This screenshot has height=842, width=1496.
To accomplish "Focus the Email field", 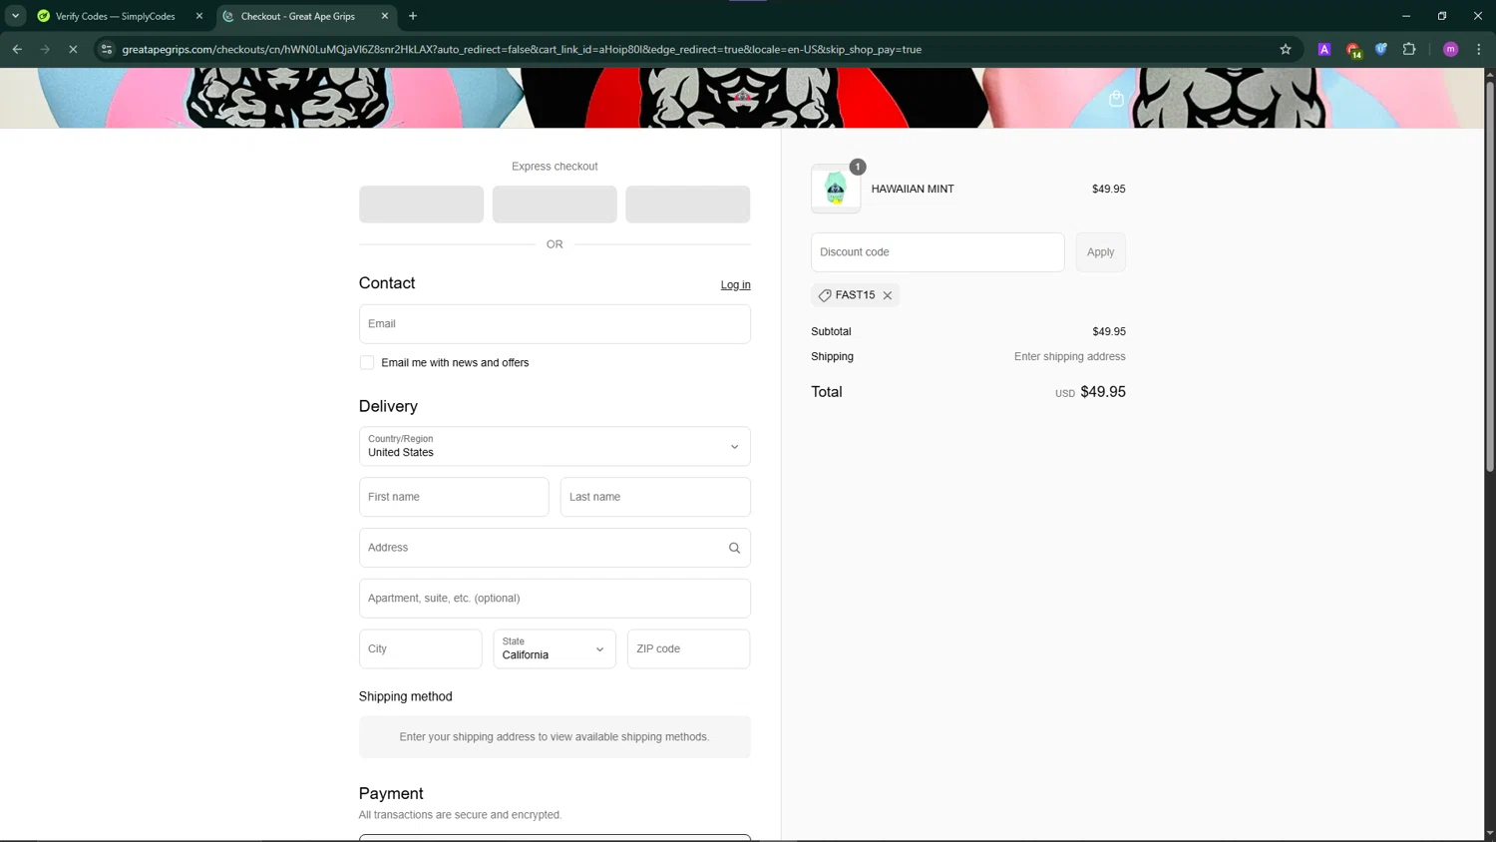I will [x=555, y=324].
